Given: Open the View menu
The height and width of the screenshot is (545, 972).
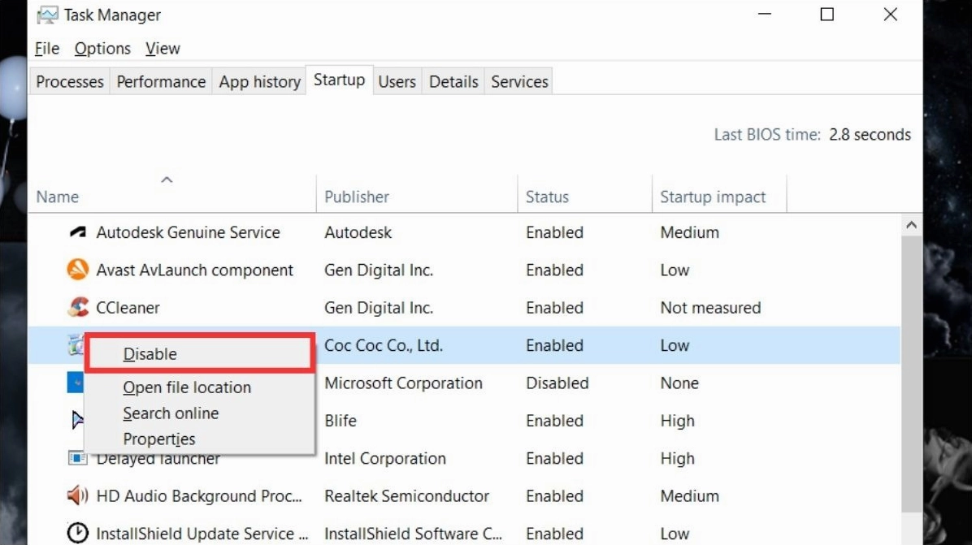Looking at the screenshot, I should pyautogui.click(x=162, y=48).
